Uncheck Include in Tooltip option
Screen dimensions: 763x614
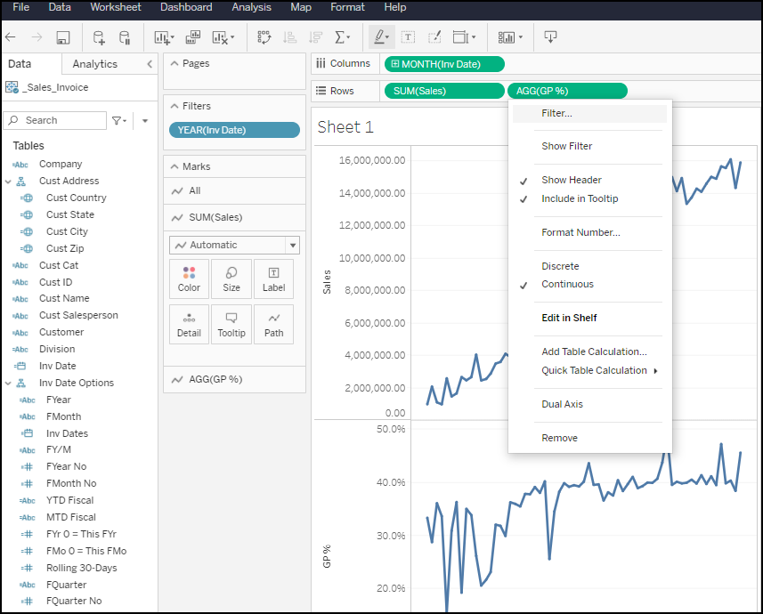580,198
